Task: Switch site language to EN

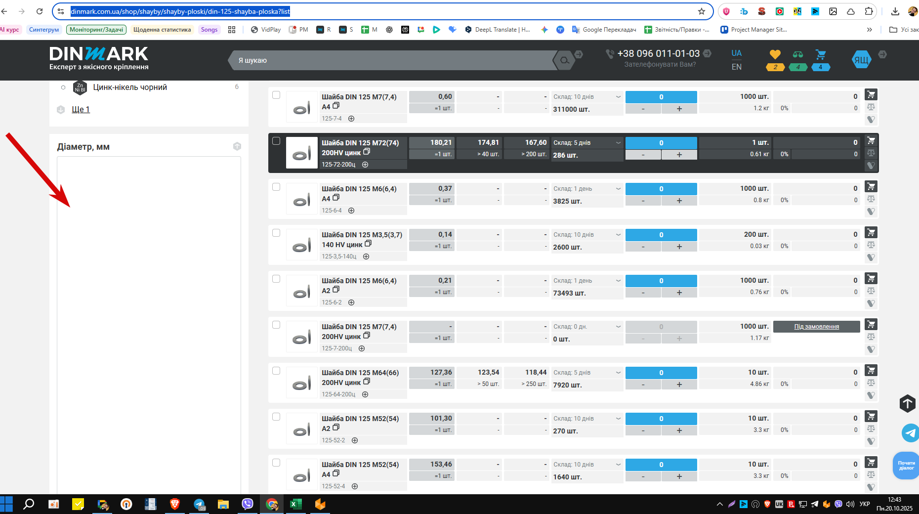Action: (736, 67)
